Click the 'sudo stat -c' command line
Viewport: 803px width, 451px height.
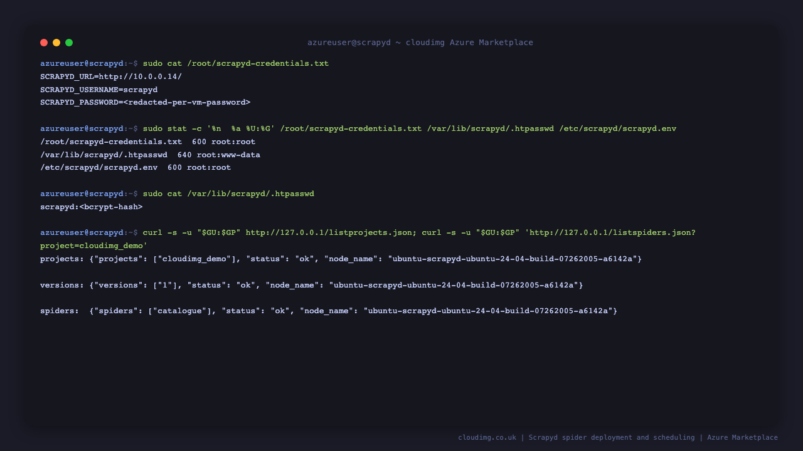pos(358,128)
